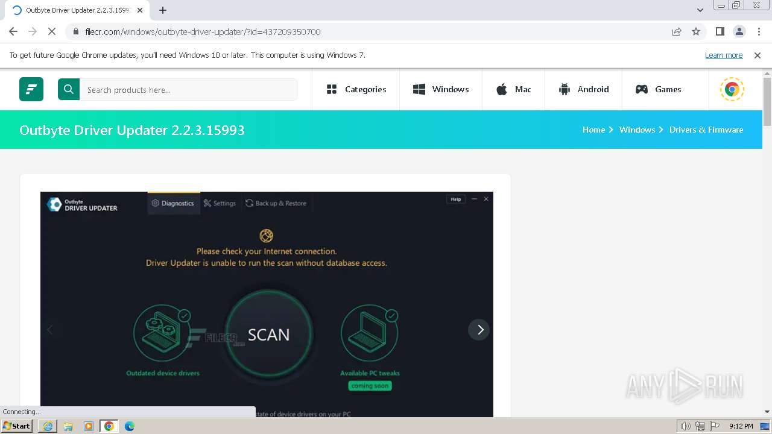Go to Home breadcrumb link
The height and width of the screenshot is (434, 772).
click(x=593, y=130)
